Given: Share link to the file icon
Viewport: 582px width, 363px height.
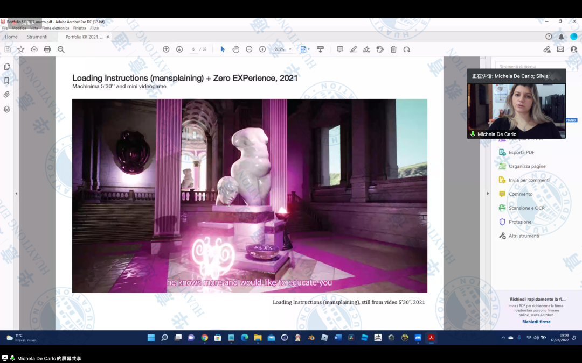Looking at the screenshot, I should pyautogui.click(x=547, y=49).
